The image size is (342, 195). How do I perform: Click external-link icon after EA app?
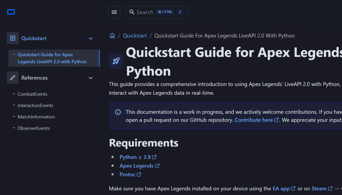pos(293,189)
